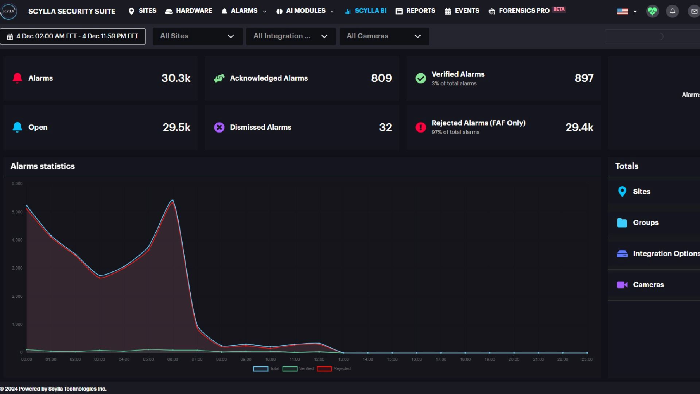Click the red Alarms bell icon
The width and height of the screenshot is (700, 394).
point(17,78)
